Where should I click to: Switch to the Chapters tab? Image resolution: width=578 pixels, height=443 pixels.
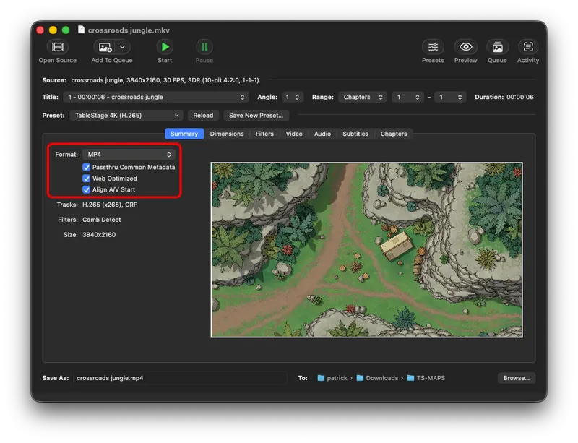394,134
